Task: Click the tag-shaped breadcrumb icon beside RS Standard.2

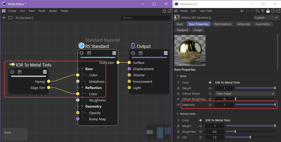Action: pyautogui.click(x=11, y=18)
